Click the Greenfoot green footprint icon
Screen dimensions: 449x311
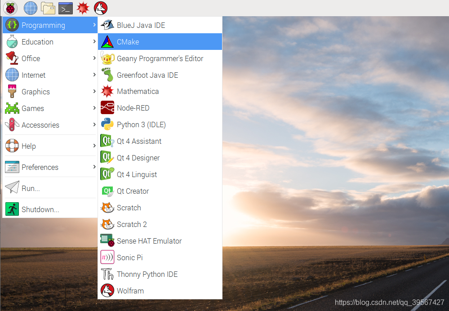click(107, 75)
